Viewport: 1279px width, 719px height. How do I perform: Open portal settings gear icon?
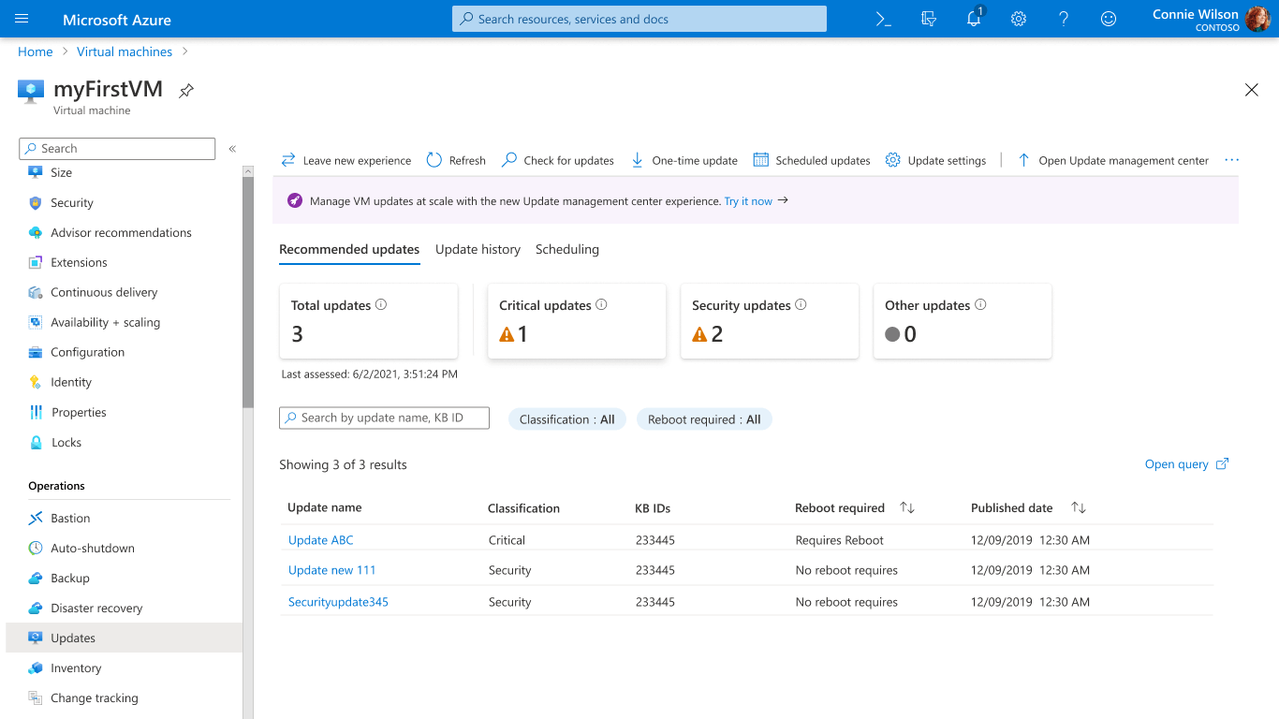click(x=1019, y=19)
